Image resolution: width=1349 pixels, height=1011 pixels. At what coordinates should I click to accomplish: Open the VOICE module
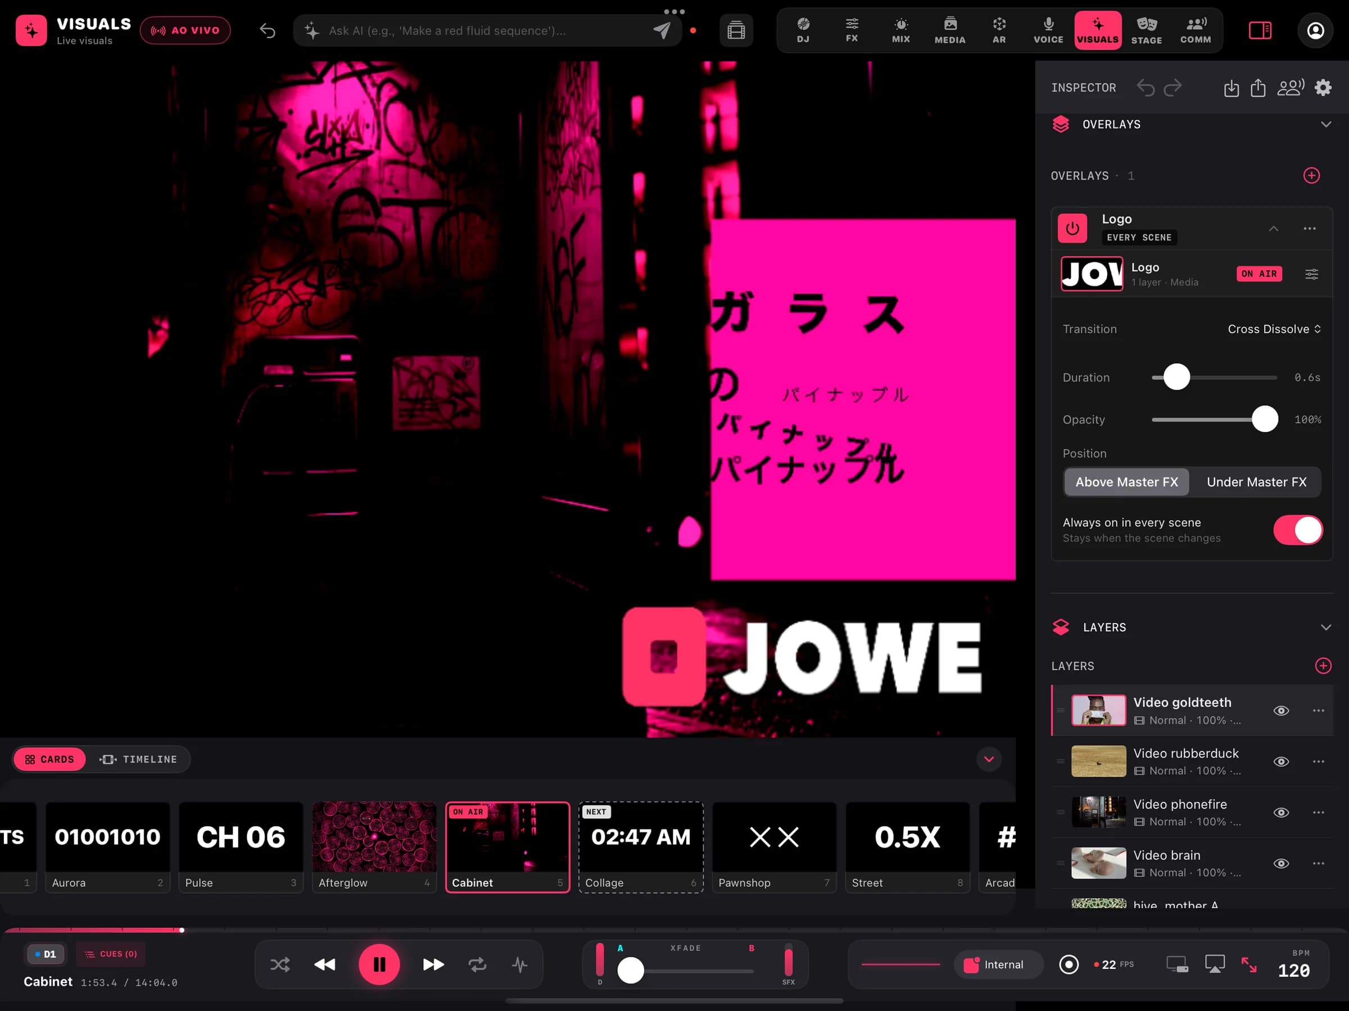pos(1048,30)
